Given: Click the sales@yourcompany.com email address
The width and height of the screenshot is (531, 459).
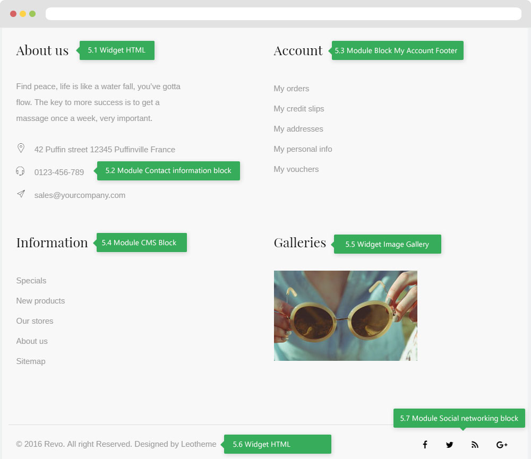Looking at the screenshot, I should [80, 195].
